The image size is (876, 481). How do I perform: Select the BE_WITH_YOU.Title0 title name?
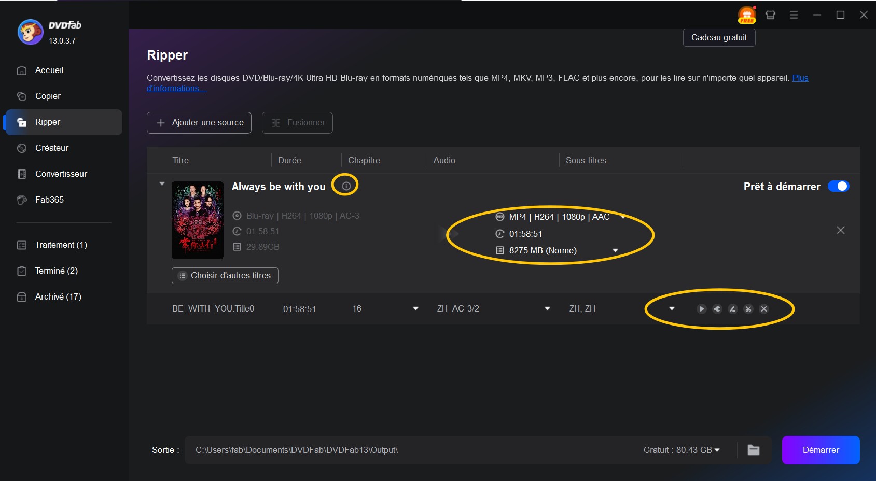click(x=213, y=309)
